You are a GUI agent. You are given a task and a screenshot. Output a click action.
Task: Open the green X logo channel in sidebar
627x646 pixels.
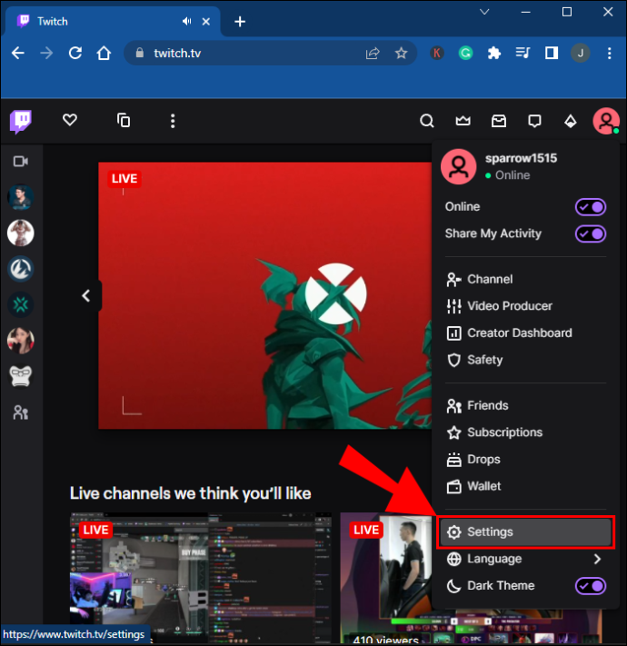coord(21,304)
